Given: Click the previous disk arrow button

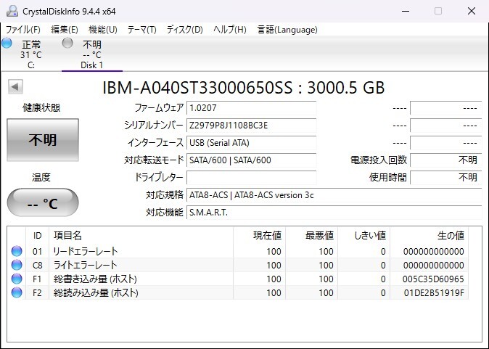Looking at the screenshot, I should (15, 86).
